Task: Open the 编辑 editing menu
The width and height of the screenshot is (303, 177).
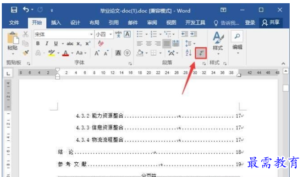Action: (x=237, y=43)
